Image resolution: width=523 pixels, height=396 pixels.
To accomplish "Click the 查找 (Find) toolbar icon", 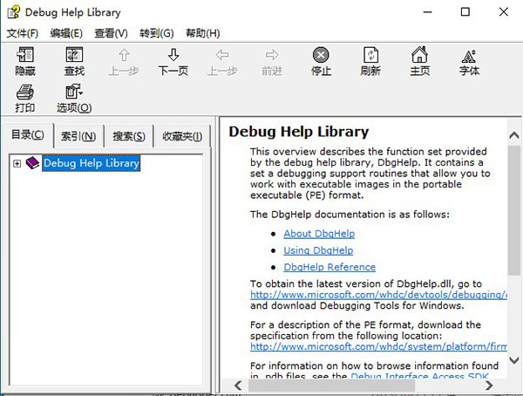I will [x=74, y=61].
